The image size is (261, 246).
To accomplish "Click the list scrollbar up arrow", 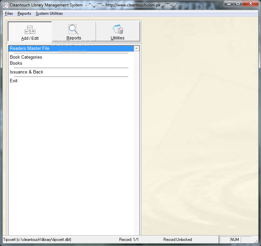I will coord(136,48).
